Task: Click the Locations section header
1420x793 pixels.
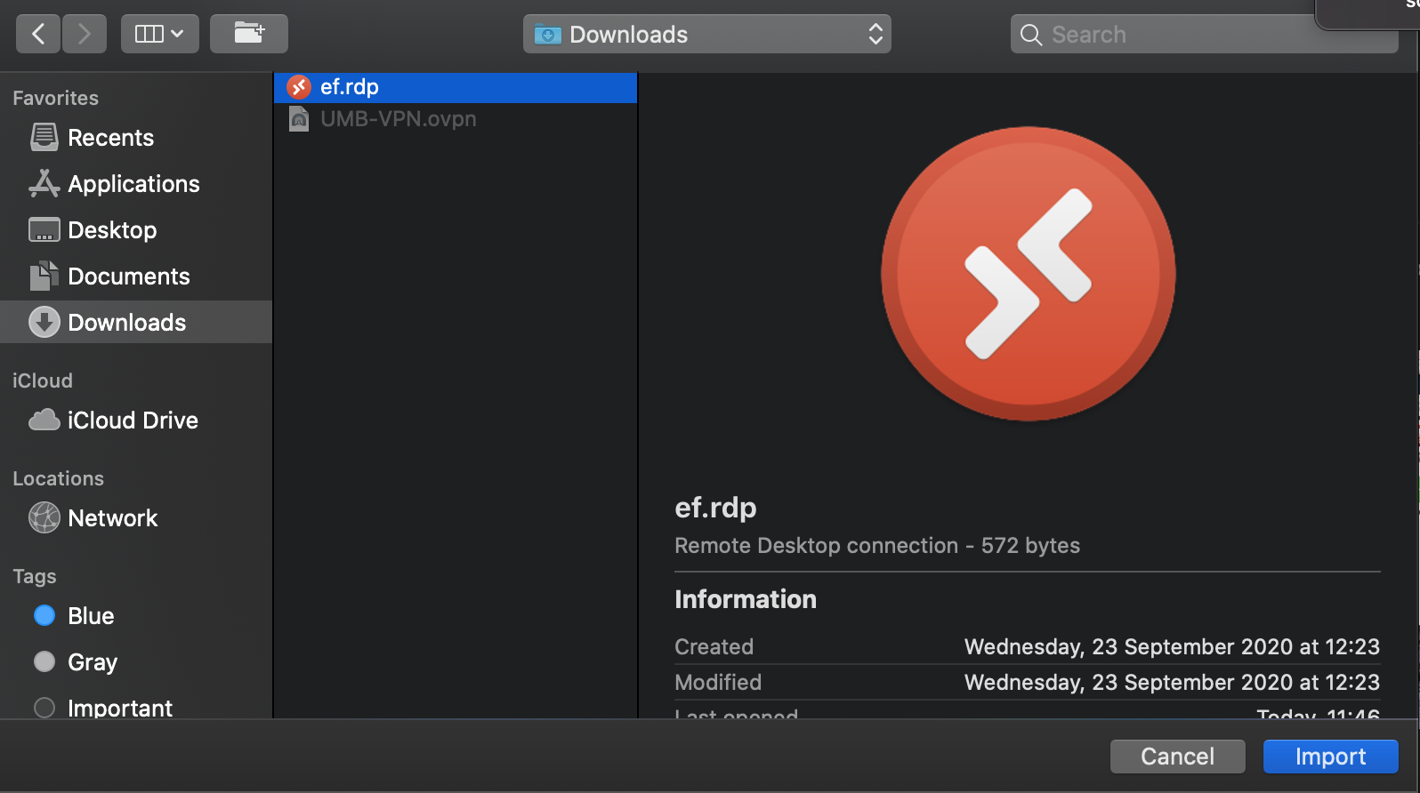Action: pyautogui.click(x=58, y=478)
